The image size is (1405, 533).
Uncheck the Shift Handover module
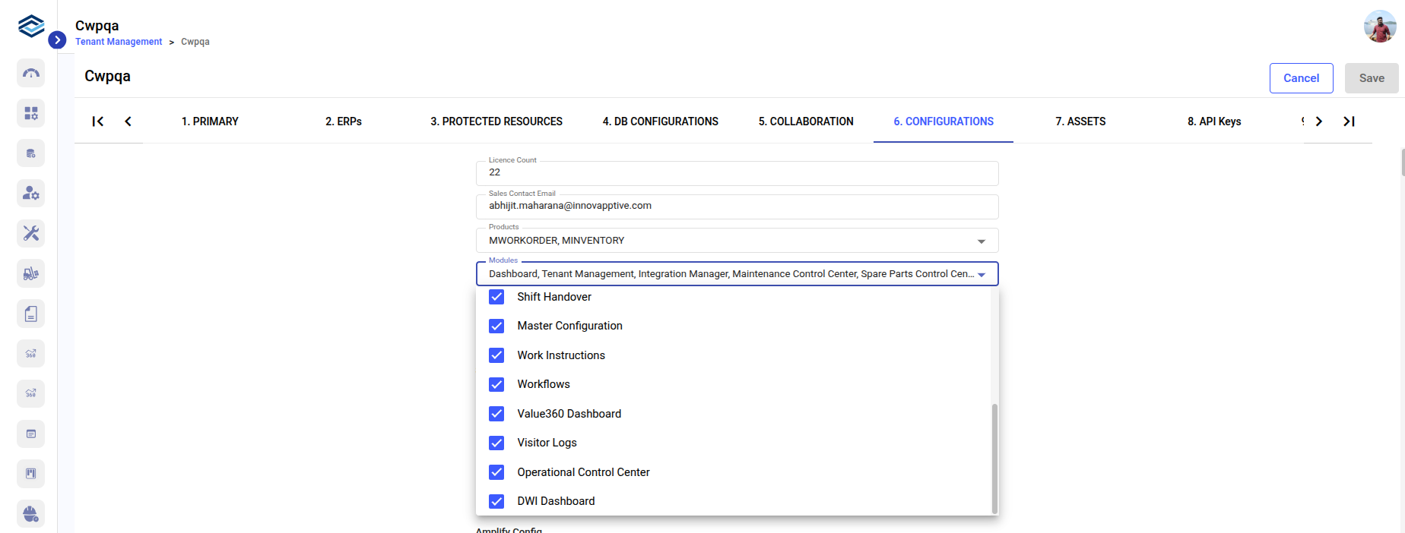pyautogui.click(x=496, y=297)
